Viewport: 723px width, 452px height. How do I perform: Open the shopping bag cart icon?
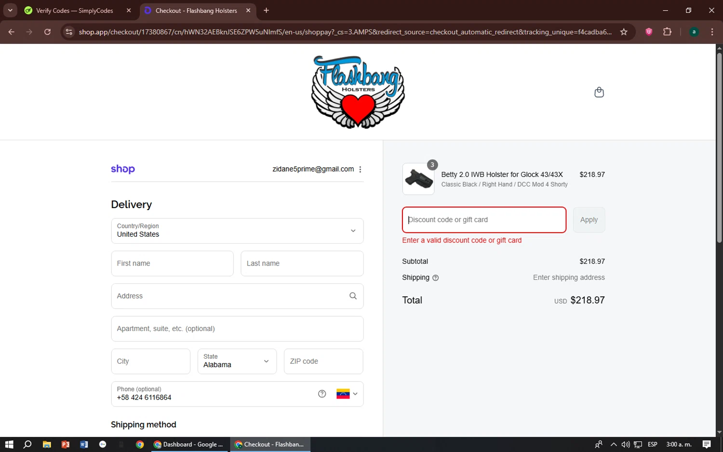click(x=599, y=92)
